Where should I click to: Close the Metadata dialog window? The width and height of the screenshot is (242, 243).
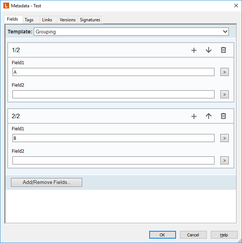point(236,6)
